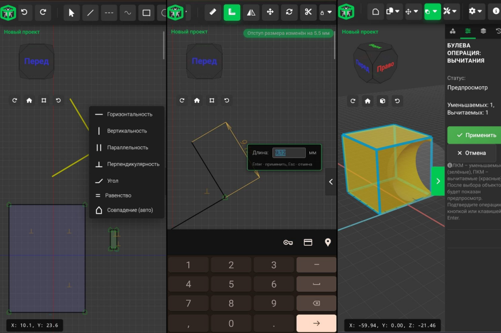The height and width of the screenshot is (333, 501).
Task: Click the green right-arrow panel expander
Action: pyautogui.click(x=438, y=181)
